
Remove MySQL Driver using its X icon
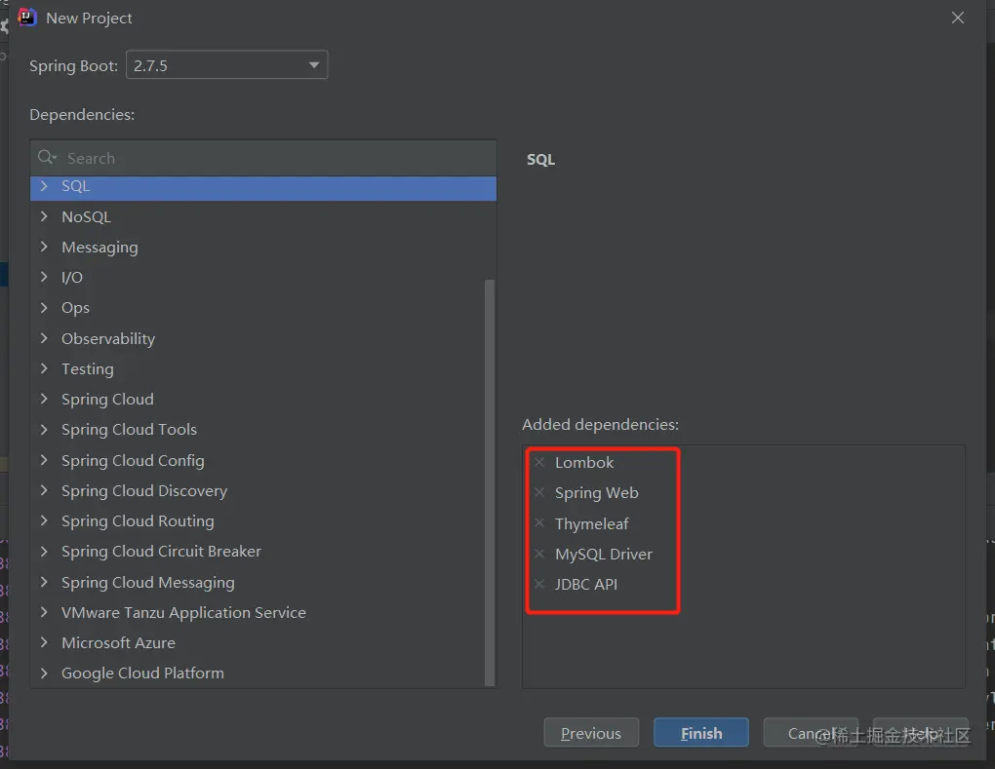pyautogui.click(x=539, y=554)
